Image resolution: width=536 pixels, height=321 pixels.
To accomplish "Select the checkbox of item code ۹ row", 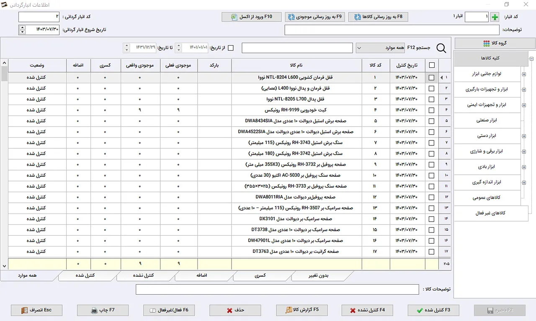I will tap(432, 165).
